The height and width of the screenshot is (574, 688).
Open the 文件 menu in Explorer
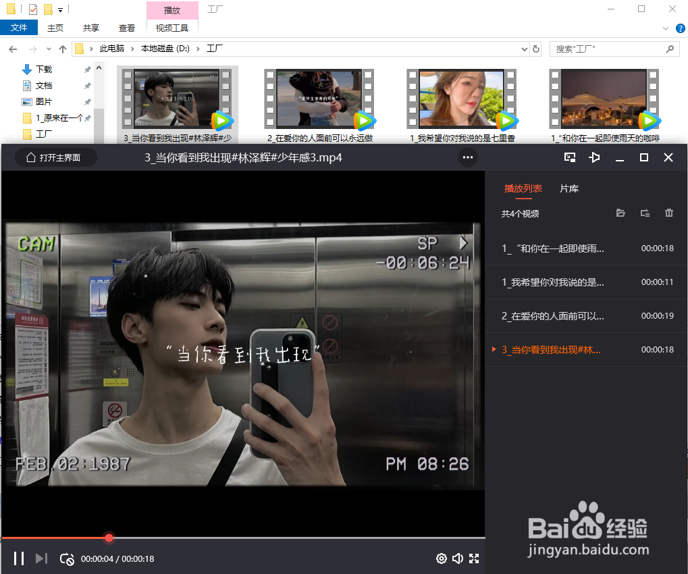pyautogui.click(x=19, y=28)
